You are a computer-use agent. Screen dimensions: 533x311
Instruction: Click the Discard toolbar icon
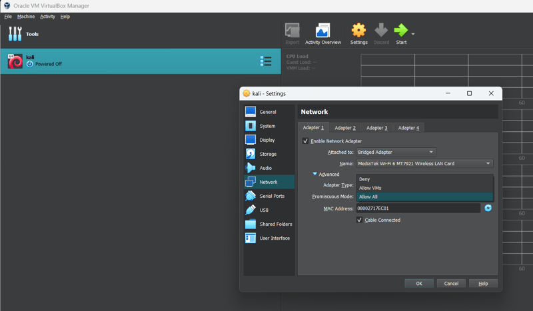pos(381,34)
